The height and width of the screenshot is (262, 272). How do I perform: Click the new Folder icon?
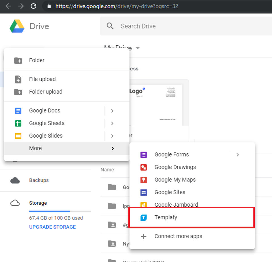pyautogui.click(x=18, y=60)
